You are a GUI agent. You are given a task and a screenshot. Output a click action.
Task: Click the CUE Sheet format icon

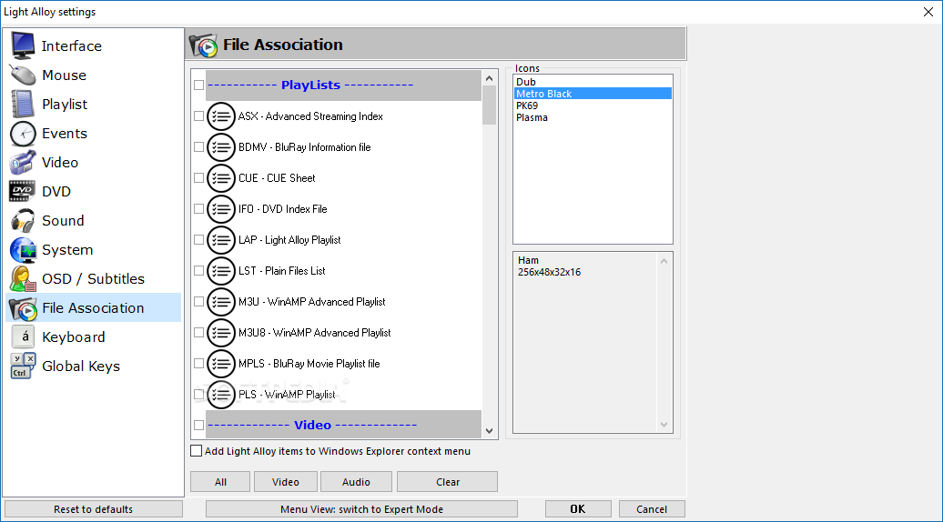click(220, 178)
